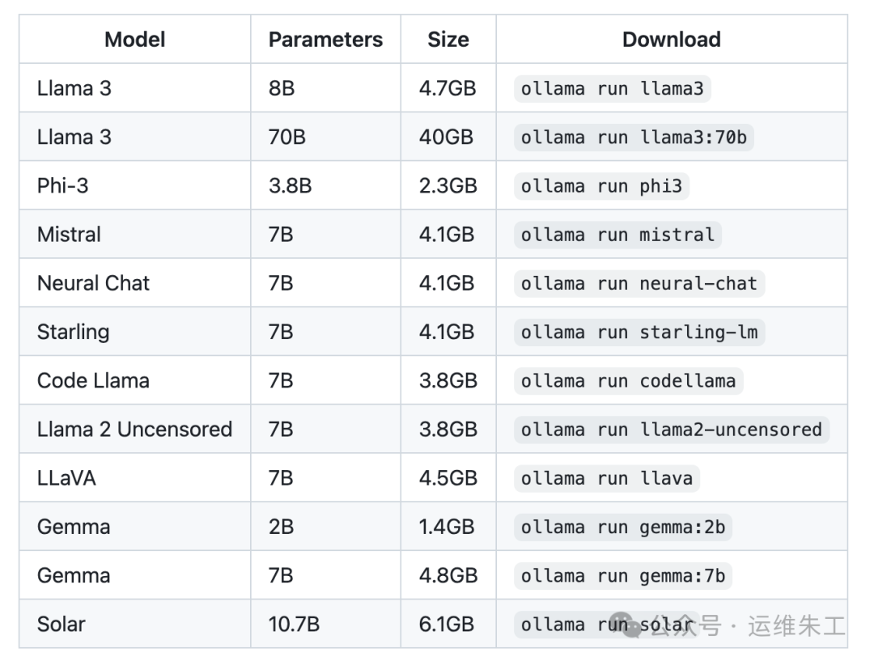
Task: Click the 6.1GB size cell
Action: (447, 625)
